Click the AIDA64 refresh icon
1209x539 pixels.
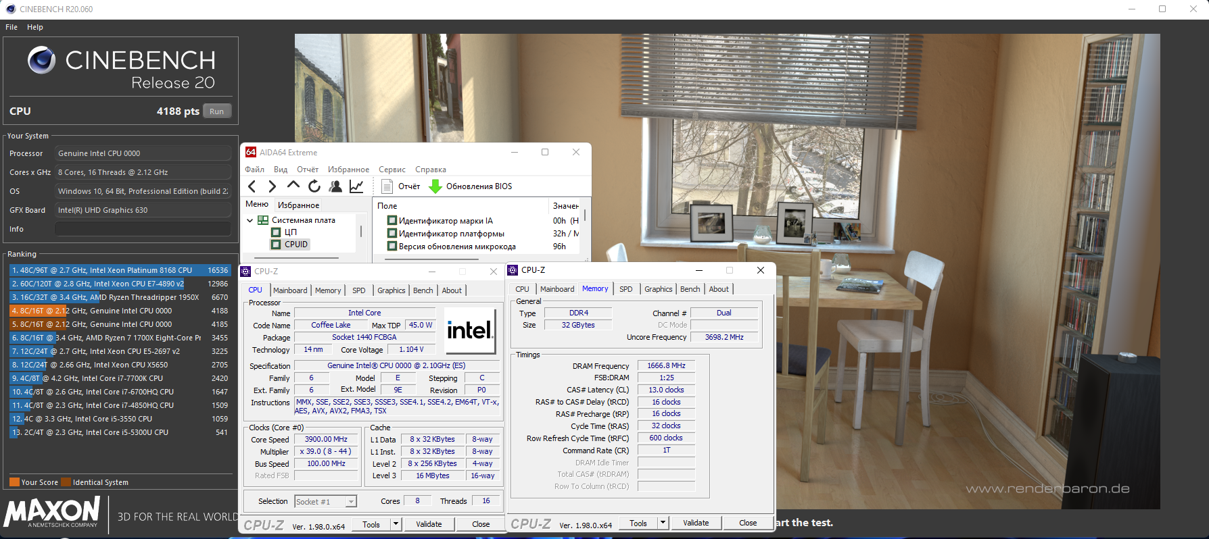click(314, 186)
